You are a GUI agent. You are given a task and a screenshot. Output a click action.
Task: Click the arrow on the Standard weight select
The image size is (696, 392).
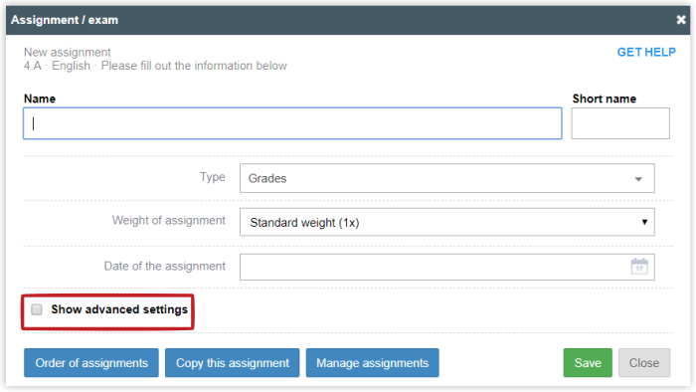(644, 222)
